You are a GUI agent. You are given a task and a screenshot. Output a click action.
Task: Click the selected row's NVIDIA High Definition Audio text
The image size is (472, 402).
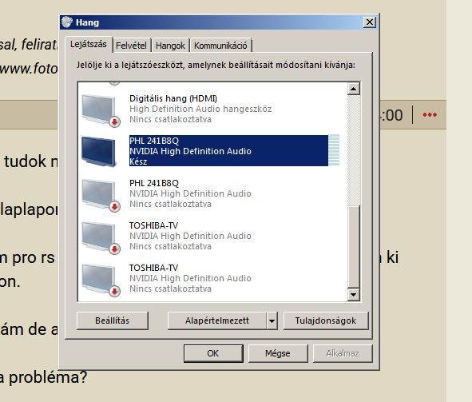[x=190, y=151]
